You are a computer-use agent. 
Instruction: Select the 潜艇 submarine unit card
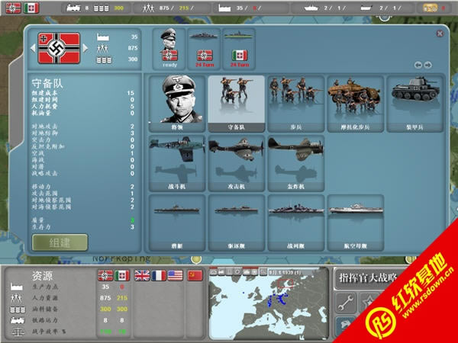pos(176,223)
